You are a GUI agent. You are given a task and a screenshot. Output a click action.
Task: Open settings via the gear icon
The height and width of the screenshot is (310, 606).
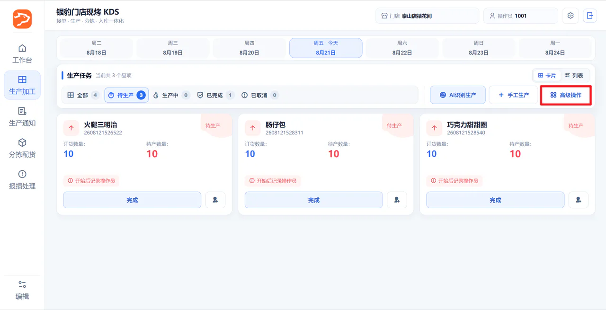coord(570,16)
